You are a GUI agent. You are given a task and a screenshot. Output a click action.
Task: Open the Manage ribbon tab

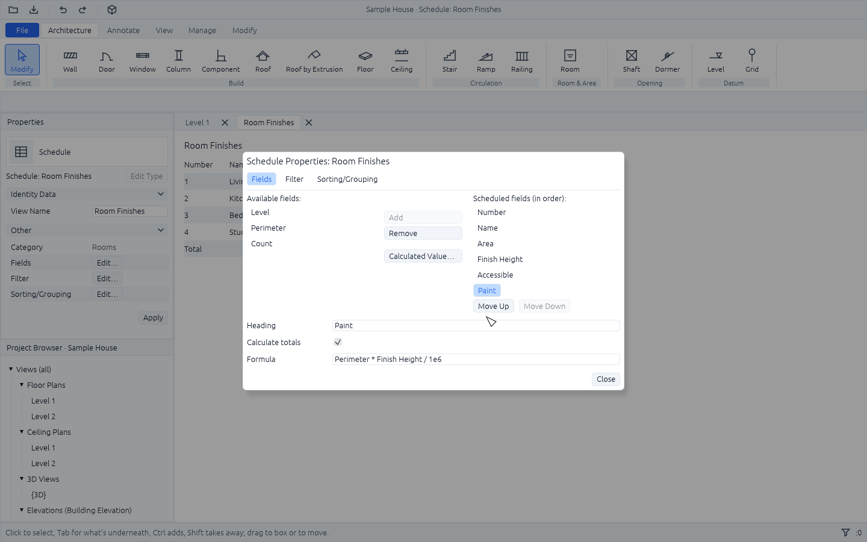(x=202, y=30)
